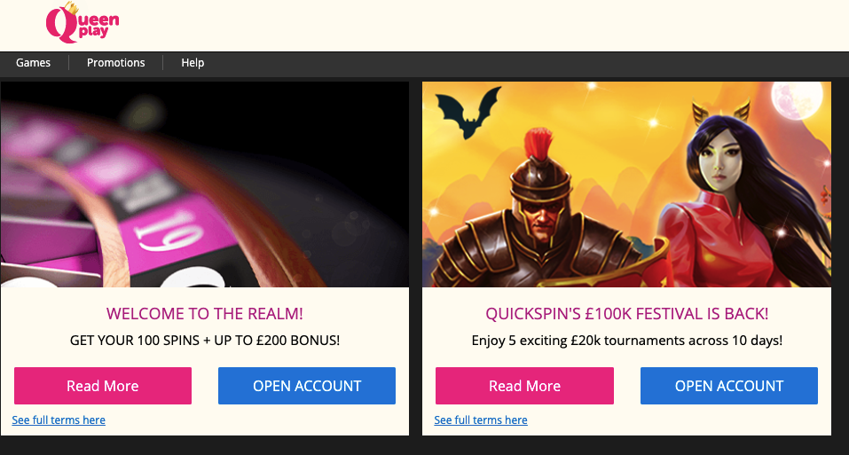
Task: Open the Help menu item
Action: click(193, 63)
